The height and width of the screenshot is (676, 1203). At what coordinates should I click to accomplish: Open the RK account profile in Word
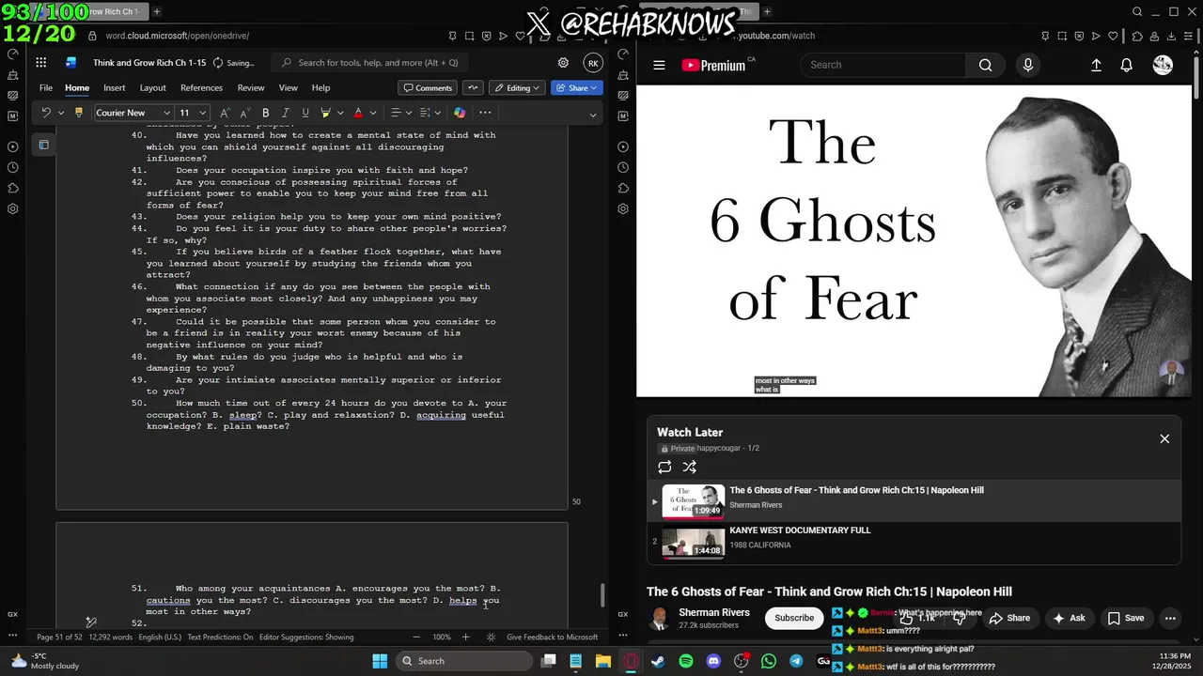tap(592, 63)
